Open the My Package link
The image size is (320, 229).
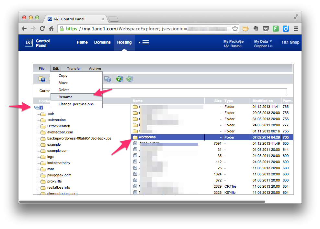pyautogui.click(x=234, y=41)
